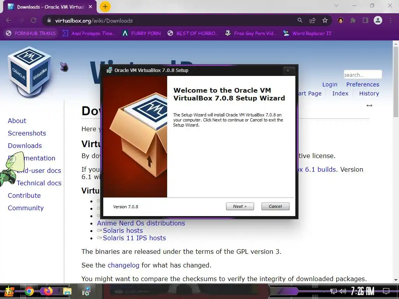This screenshot has width=399, height=299.
Task: Open the Technical docs sidebar link
Action: (39, 183)
